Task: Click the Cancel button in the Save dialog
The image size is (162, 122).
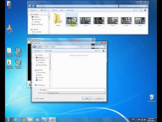Action: (99, 98)
